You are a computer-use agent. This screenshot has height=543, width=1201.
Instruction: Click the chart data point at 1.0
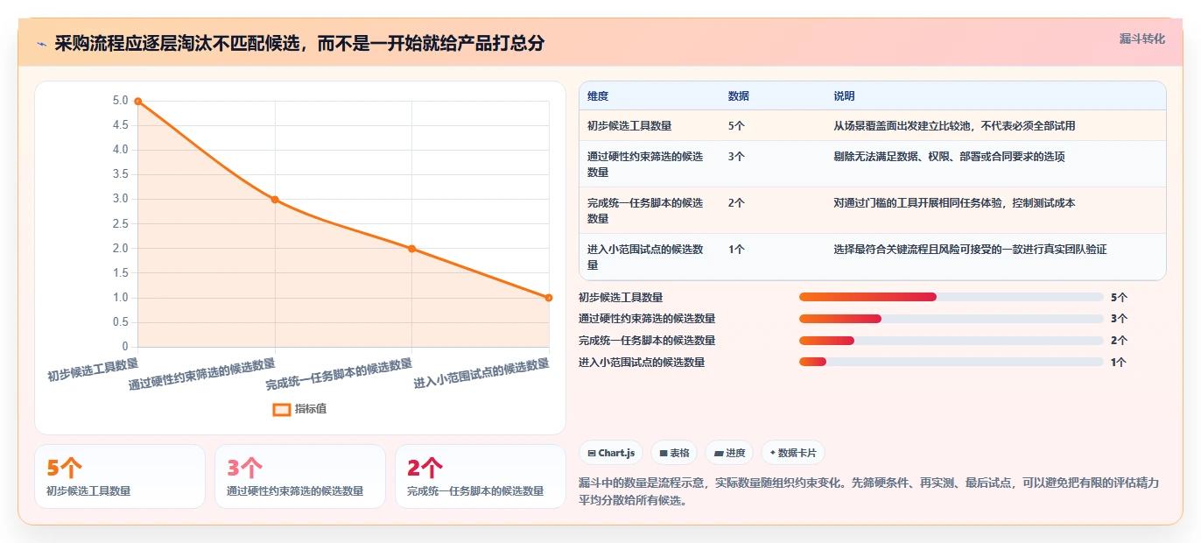[549, 298]
